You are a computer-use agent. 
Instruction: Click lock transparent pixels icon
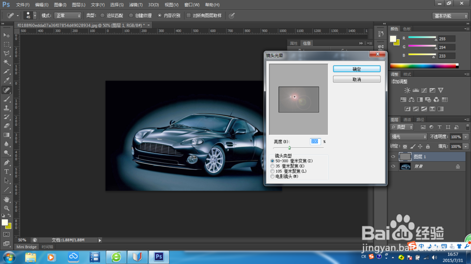coord(405,146)
